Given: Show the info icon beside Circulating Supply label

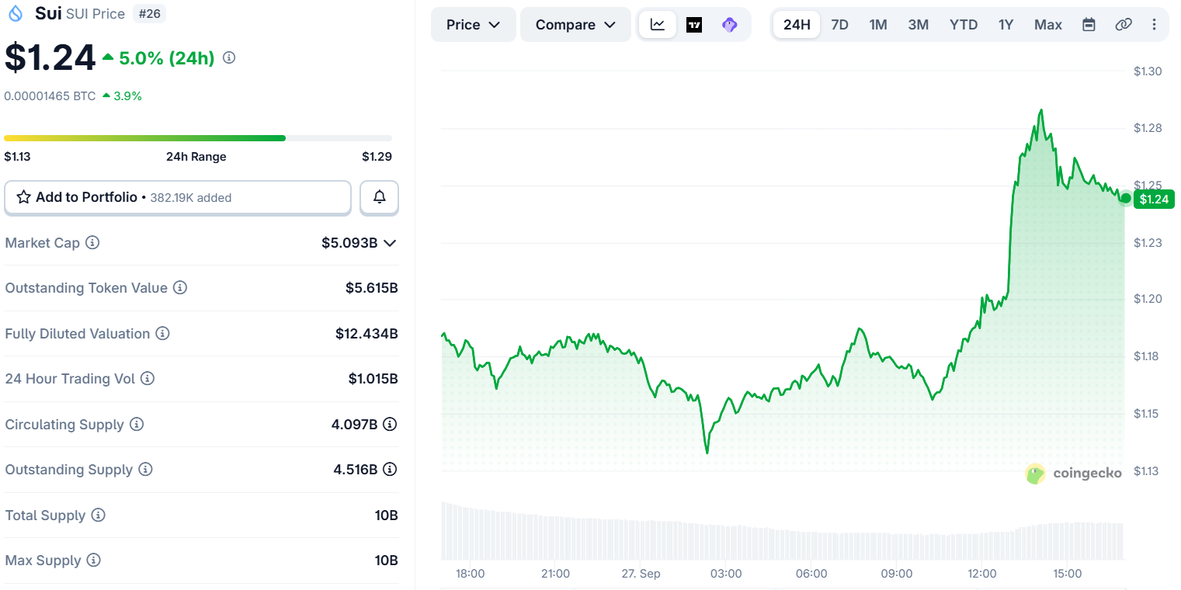Looking at the screenshot, I should [x=137, y=425].
